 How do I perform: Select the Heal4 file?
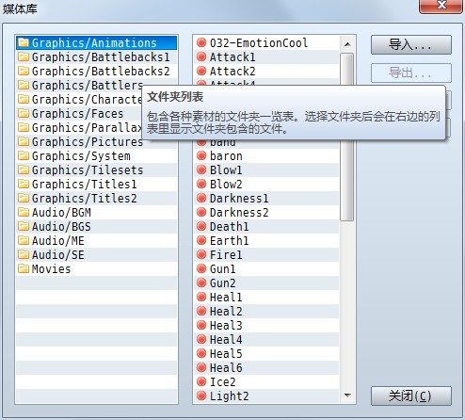coord(266,339)
